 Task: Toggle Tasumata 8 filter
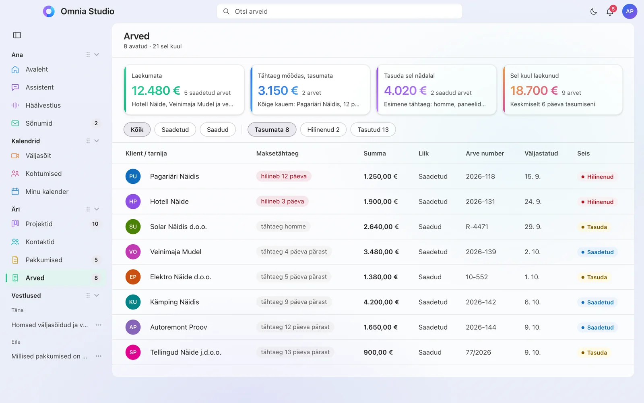pos(272,129)
